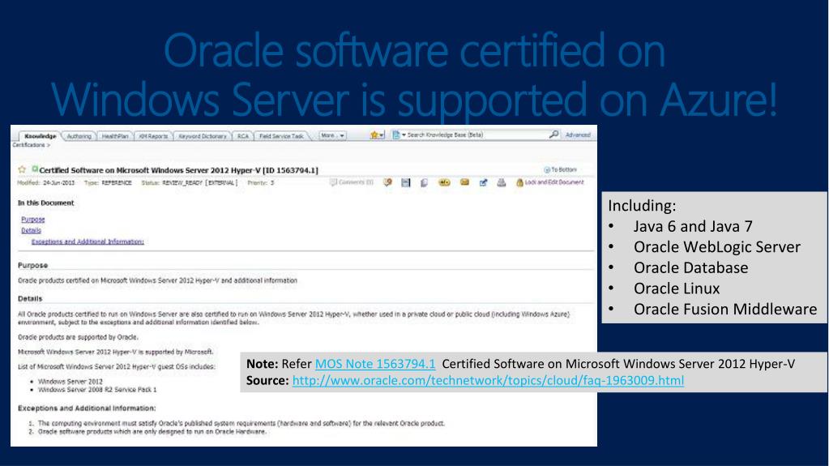829x466 pixels.
Task: Click in the Search Knowledge Base field
Action: (476, 135)
